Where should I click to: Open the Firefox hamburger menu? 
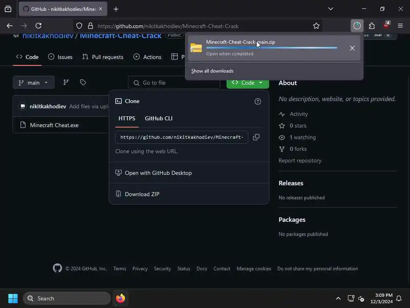(400, 26)
